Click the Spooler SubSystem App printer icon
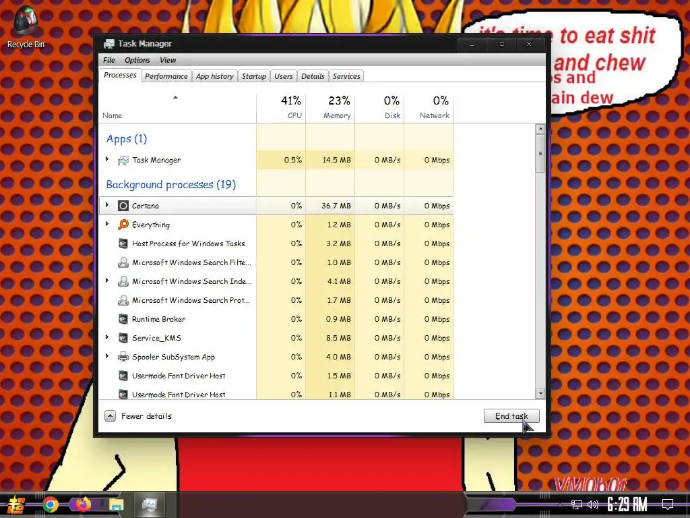The width and height of the screenshot is (690, 518). pyautogui.click(x=123, y=357)
